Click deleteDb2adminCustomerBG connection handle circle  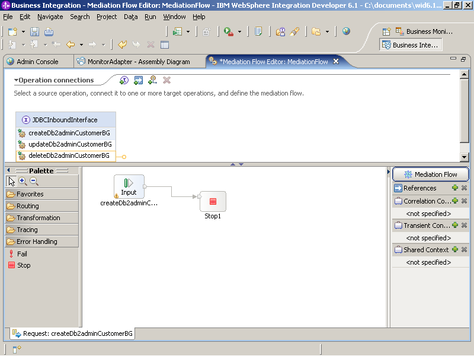[x=124, y=157]
